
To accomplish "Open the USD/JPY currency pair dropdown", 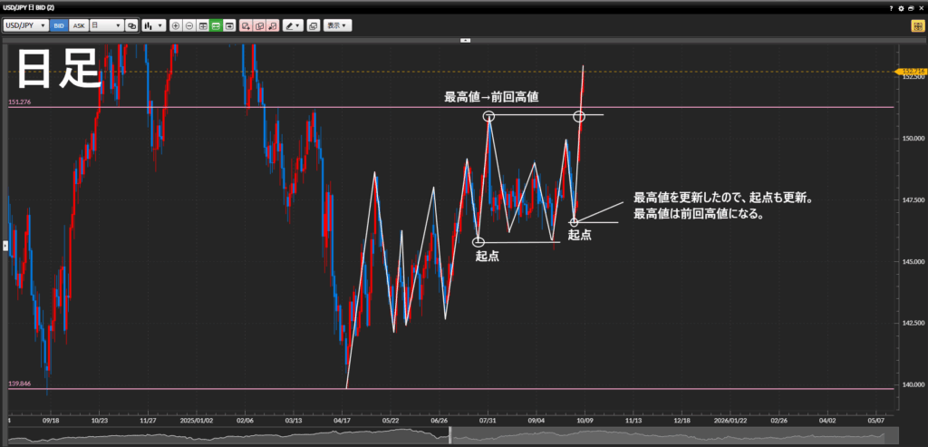I will (26, 25).
